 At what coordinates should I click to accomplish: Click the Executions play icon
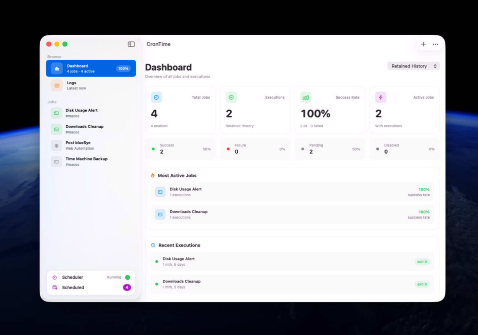(231, 97)
